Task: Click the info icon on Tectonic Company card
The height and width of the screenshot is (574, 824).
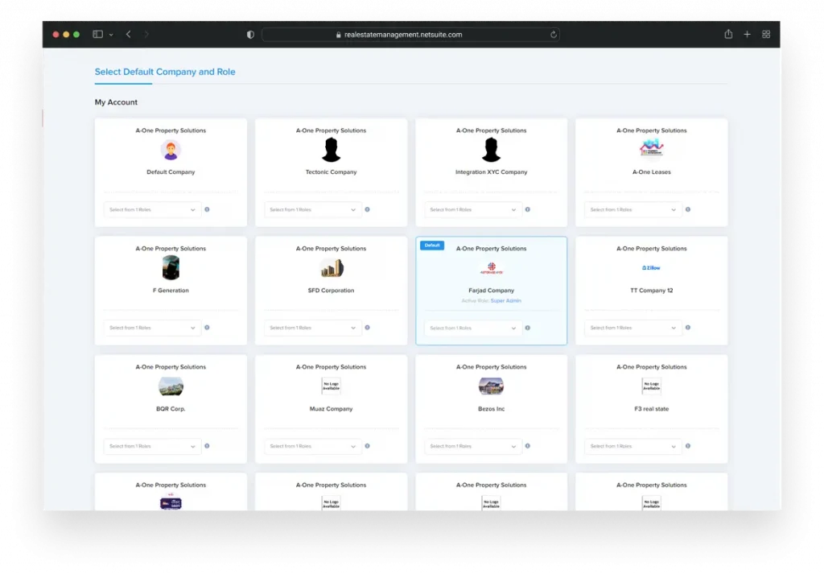Action: 367,209
